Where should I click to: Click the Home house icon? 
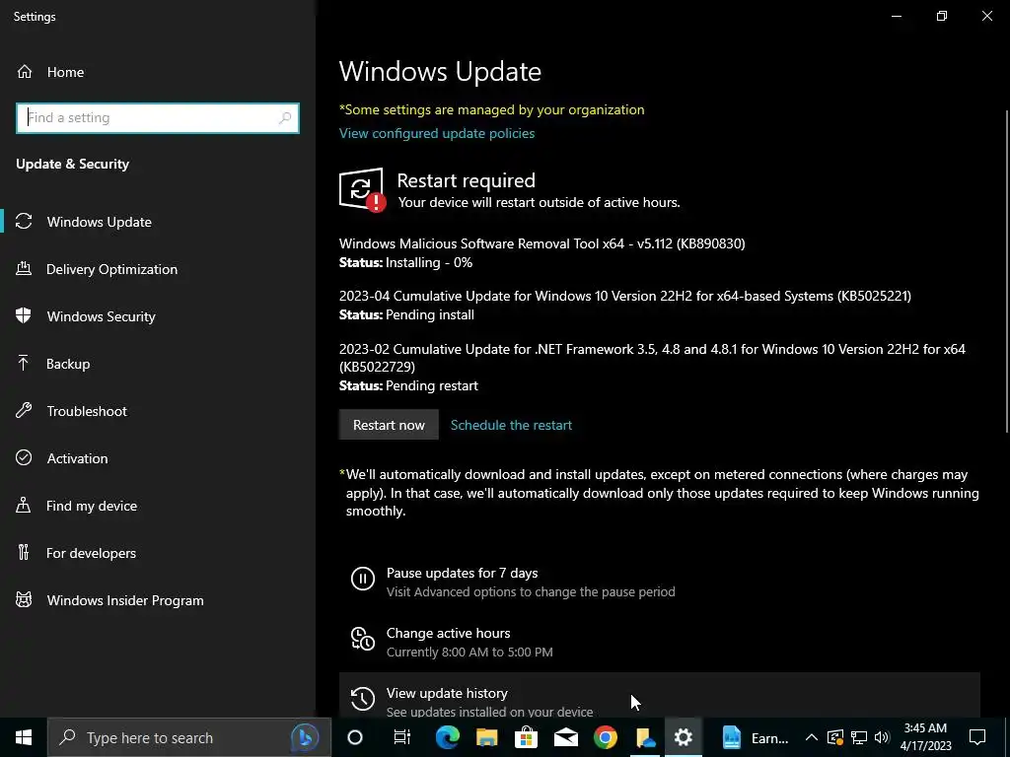point(25,71)
